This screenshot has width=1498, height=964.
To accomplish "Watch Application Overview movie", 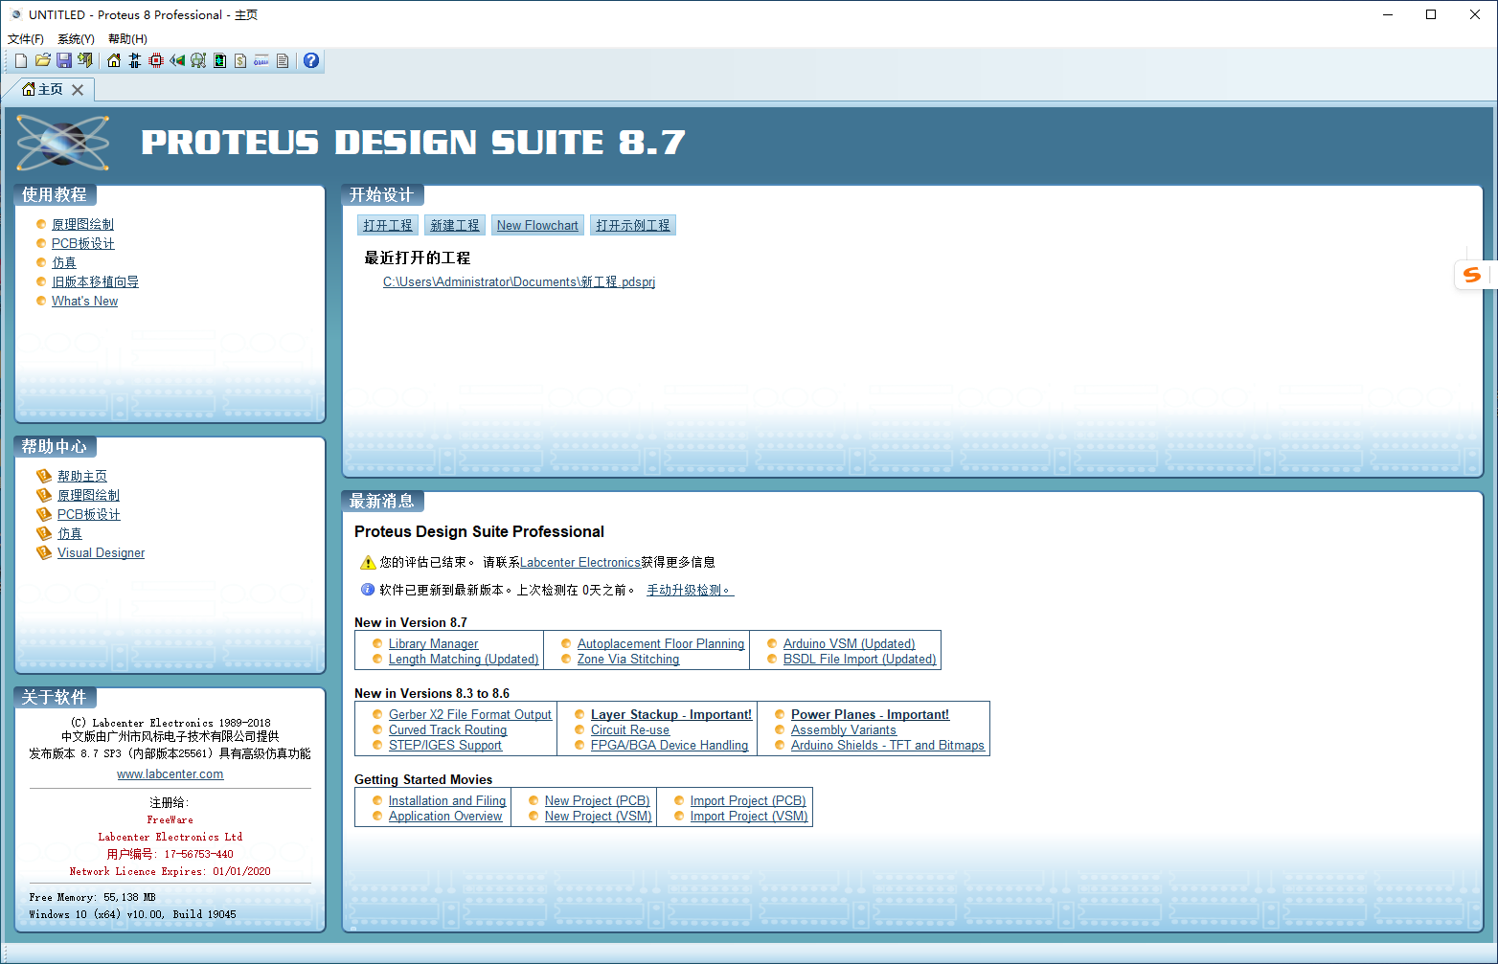I will pyautogui.click(x=445, y=817).
